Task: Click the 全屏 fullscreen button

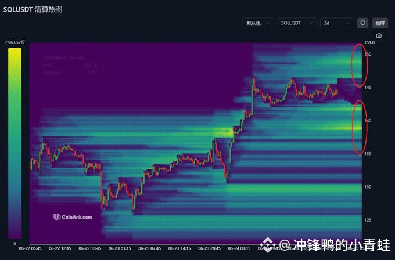Action: click(380, 23)
